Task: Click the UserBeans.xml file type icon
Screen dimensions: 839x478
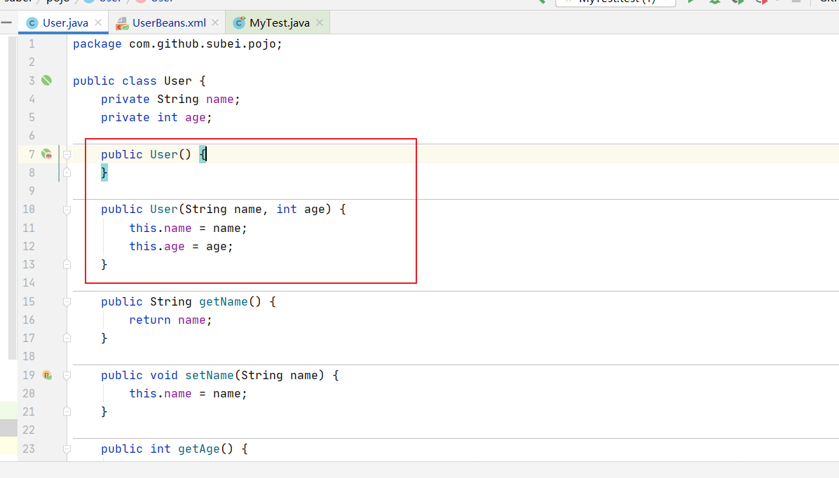Action: 122,23
